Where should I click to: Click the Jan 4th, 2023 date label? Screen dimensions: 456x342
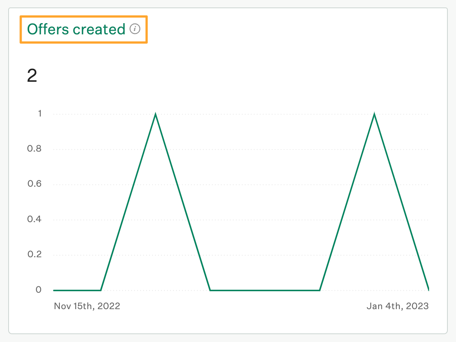398,306
